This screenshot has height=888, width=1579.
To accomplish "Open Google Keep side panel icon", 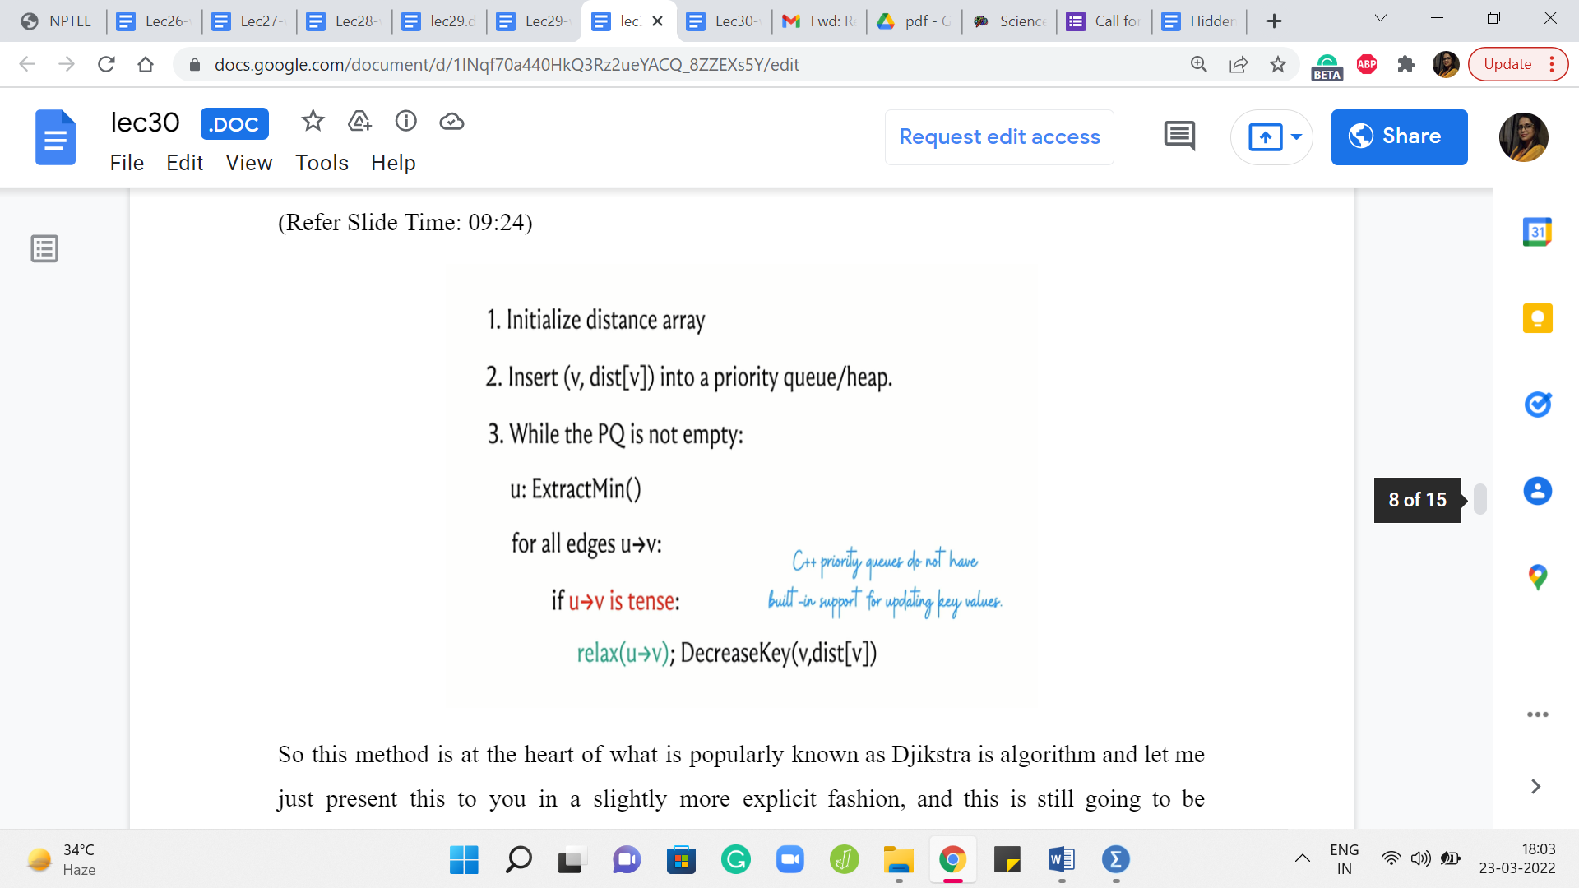I will tap(1537, 318).
